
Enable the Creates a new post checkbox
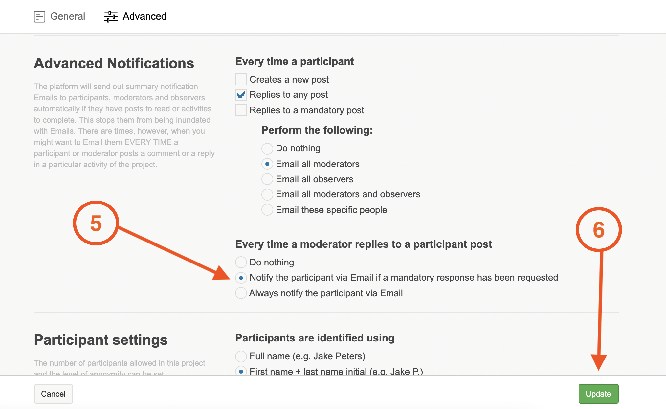pos(241,79)
